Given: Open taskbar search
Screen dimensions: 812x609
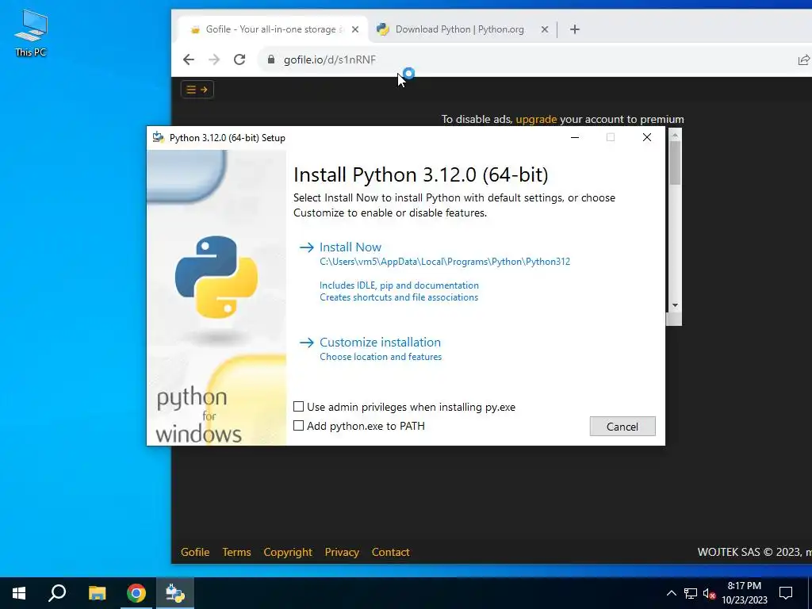Looking at the screenshot, I should point(57,593).
